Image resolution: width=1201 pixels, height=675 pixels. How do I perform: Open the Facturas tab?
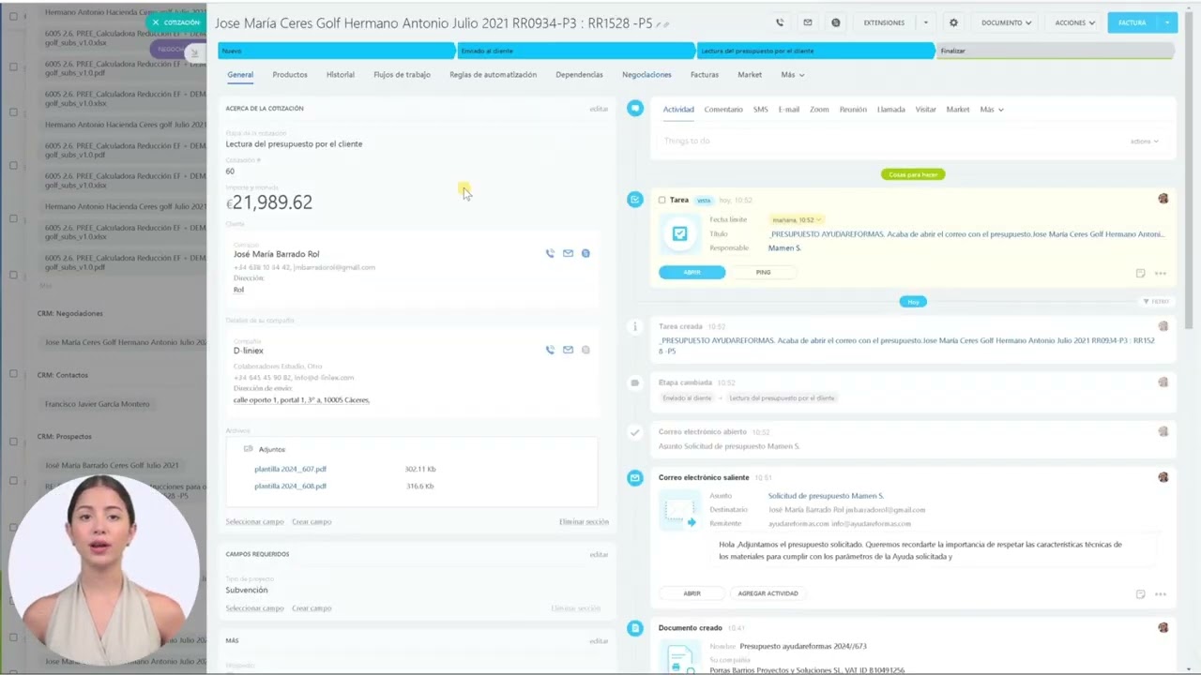click(x=705, y=75)
